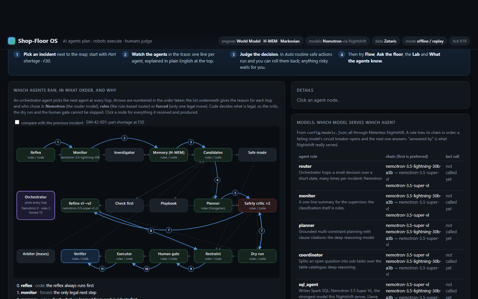Select the Playbook node

[x=169, y=205]
